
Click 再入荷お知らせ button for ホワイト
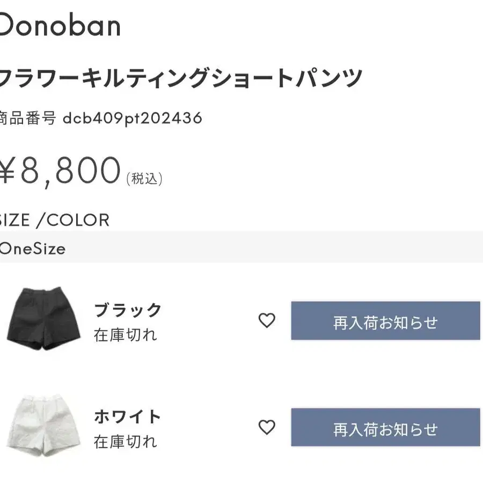[385, 427]
